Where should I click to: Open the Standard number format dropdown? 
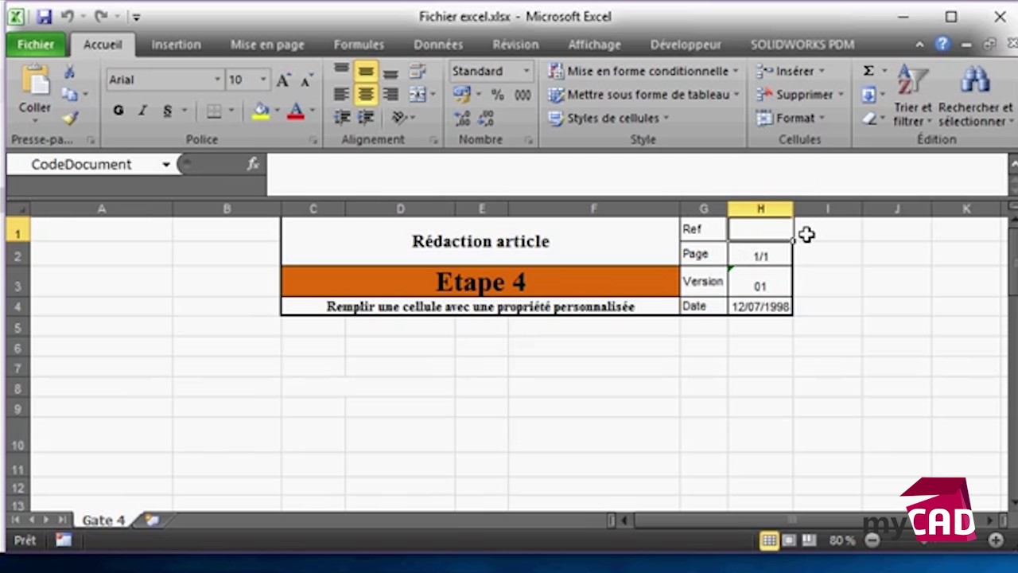526,72
